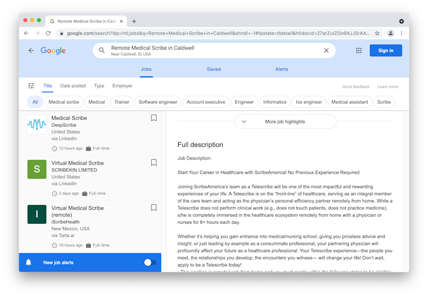Filter by the Trainer chip
Image resolution: width=428 pixels, height=297 pixels.
tap(122, 102)
